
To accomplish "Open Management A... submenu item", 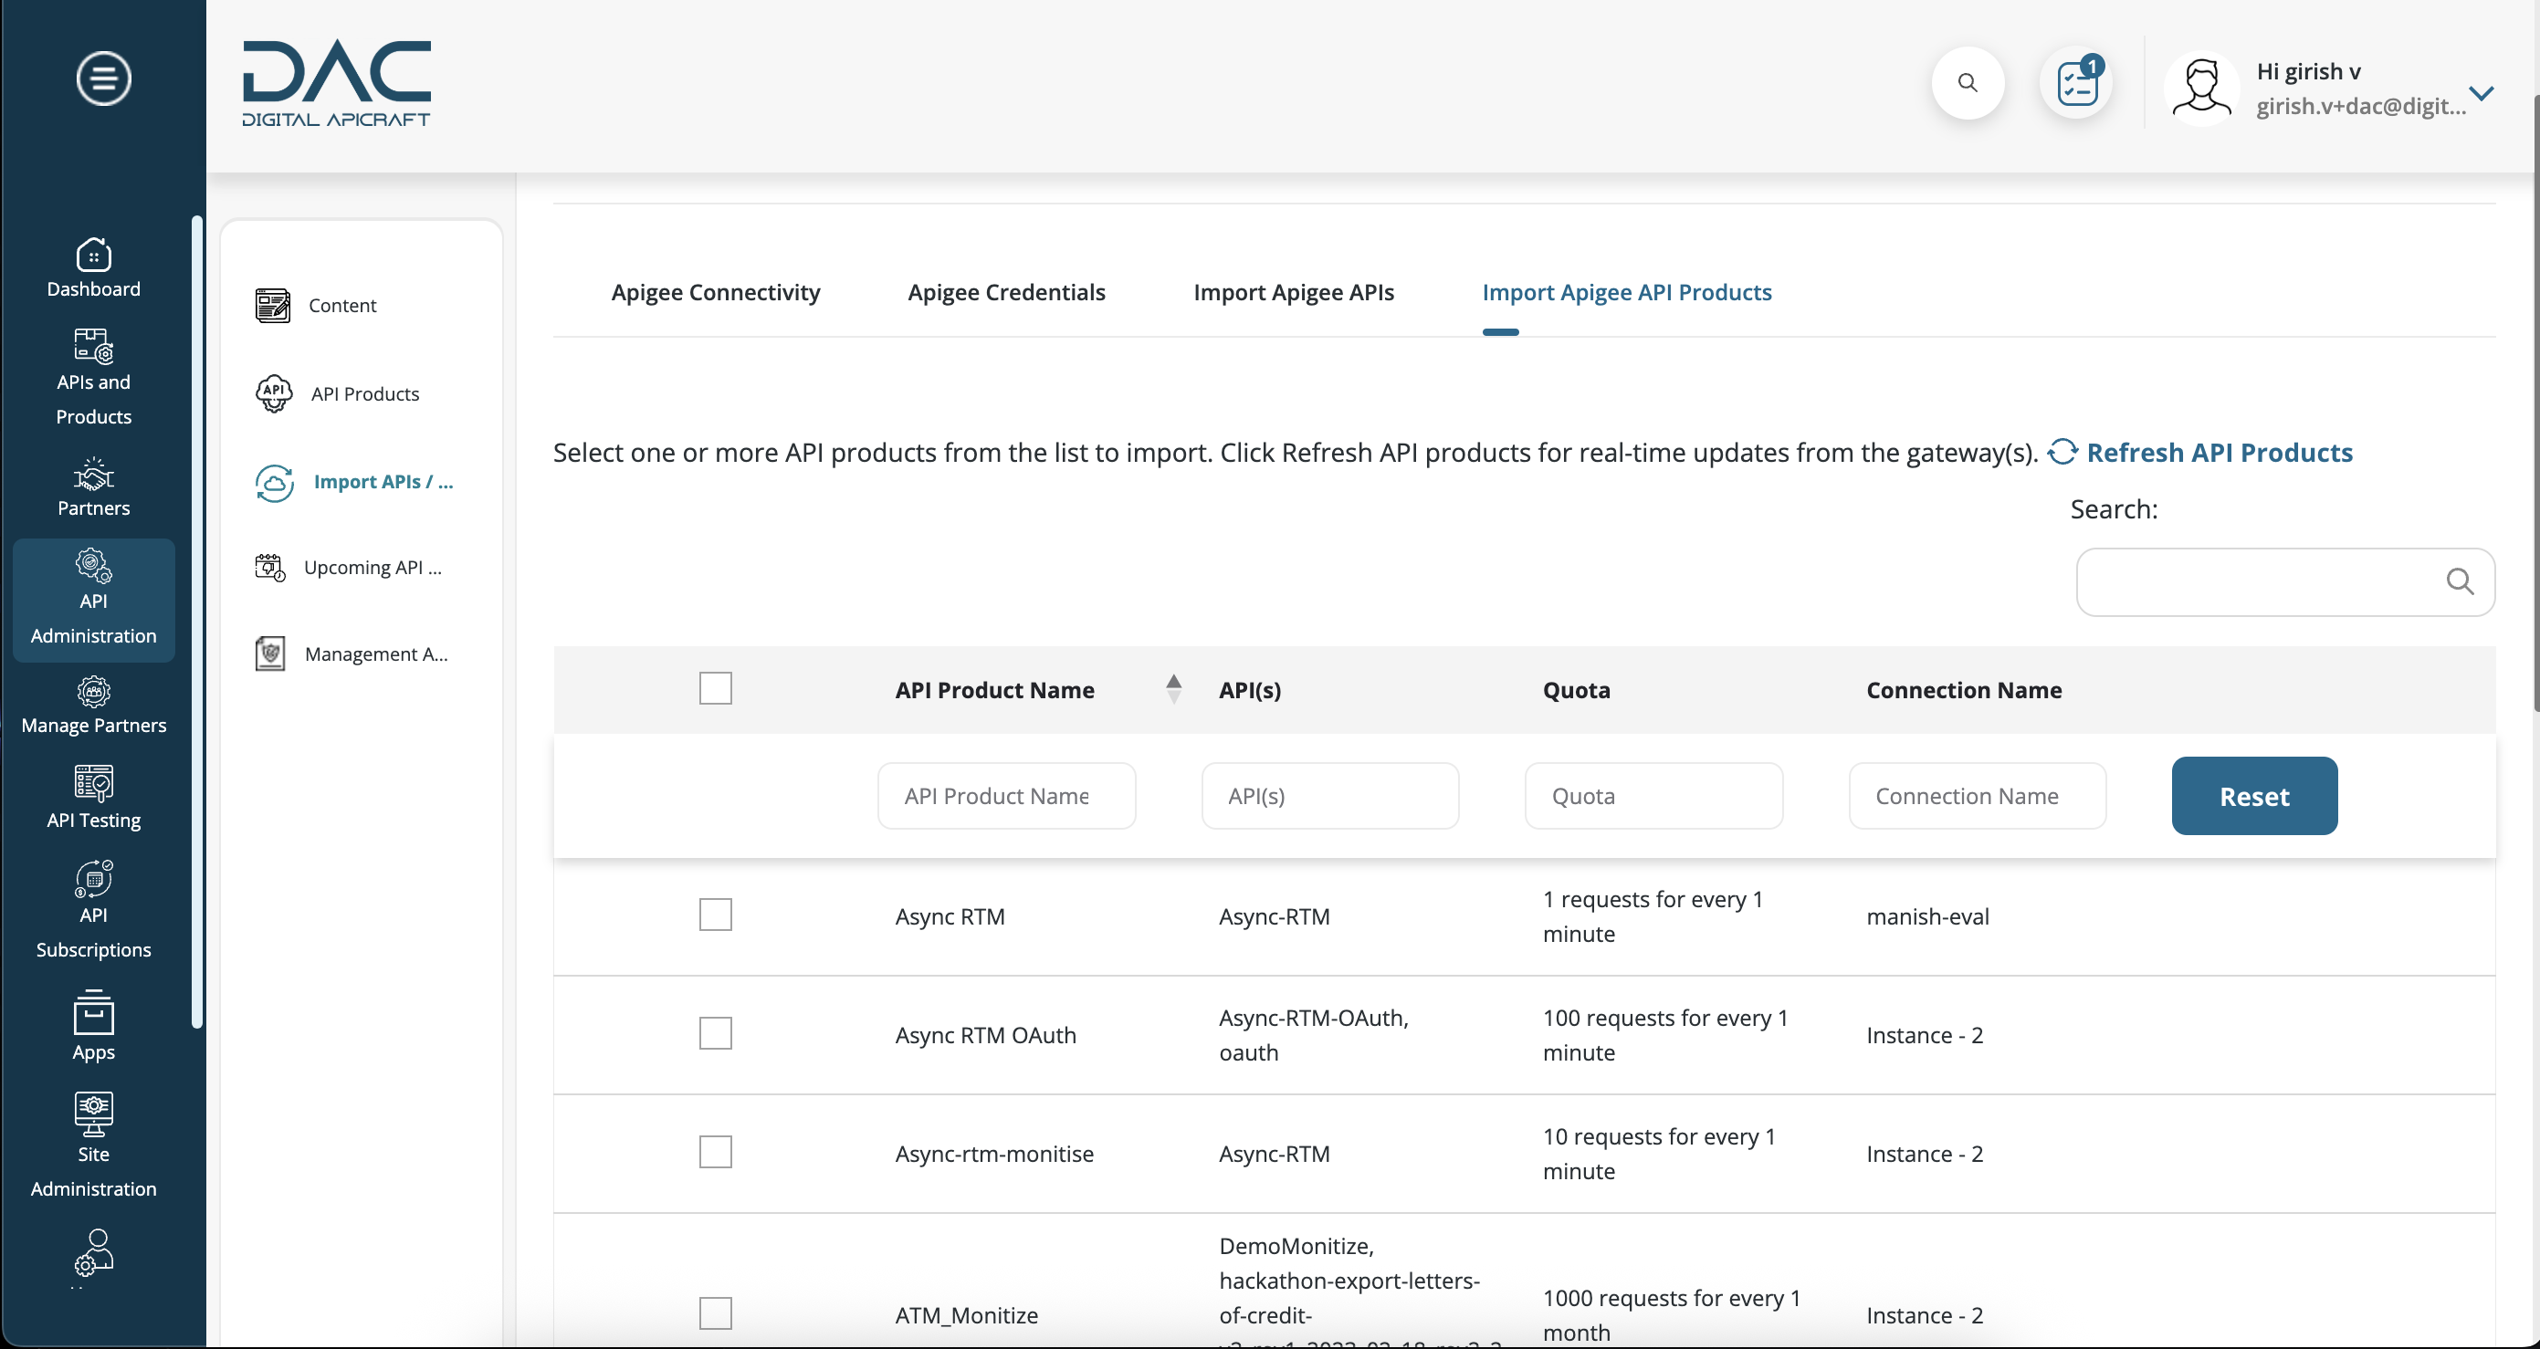I will (351, 654).
